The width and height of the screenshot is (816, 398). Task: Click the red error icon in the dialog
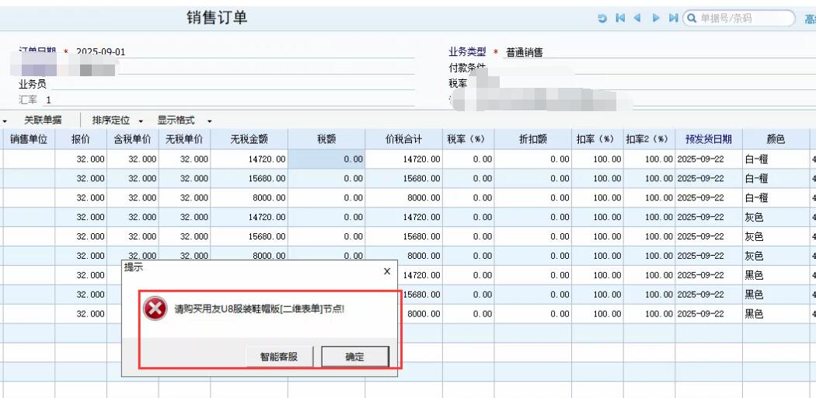(x=155, y=309)
